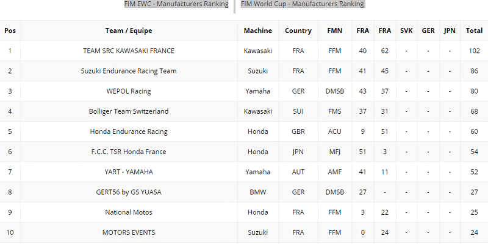Select MOTORS EVENTS team row
This screenshot has width=488, height=244.
[x=129, y=232]
